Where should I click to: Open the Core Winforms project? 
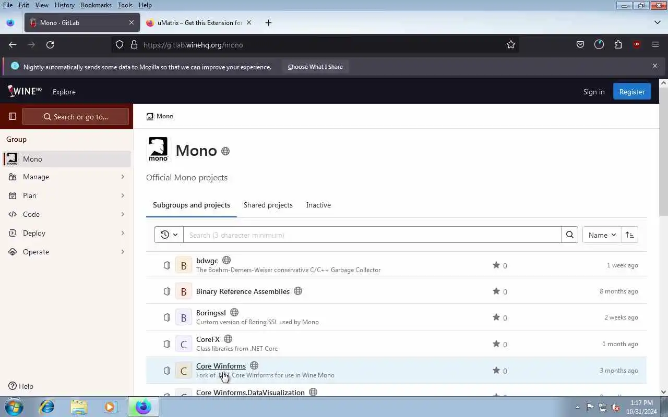tap(221, 366)
